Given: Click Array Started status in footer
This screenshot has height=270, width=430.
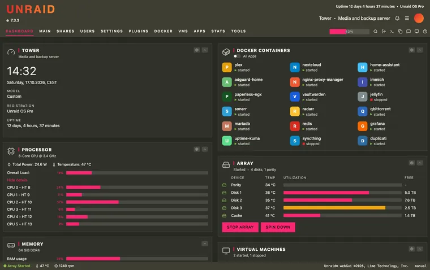Looking at the screenshot, I should click(x=17, y=266).
